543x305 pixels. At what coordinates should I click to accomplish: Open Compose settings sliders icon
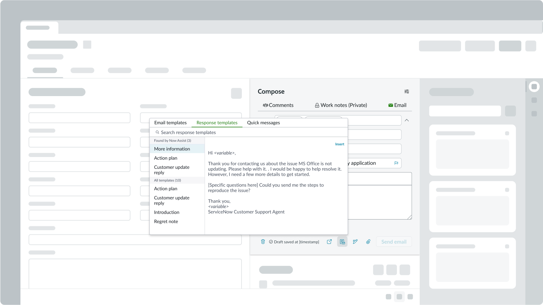point(407,91)
